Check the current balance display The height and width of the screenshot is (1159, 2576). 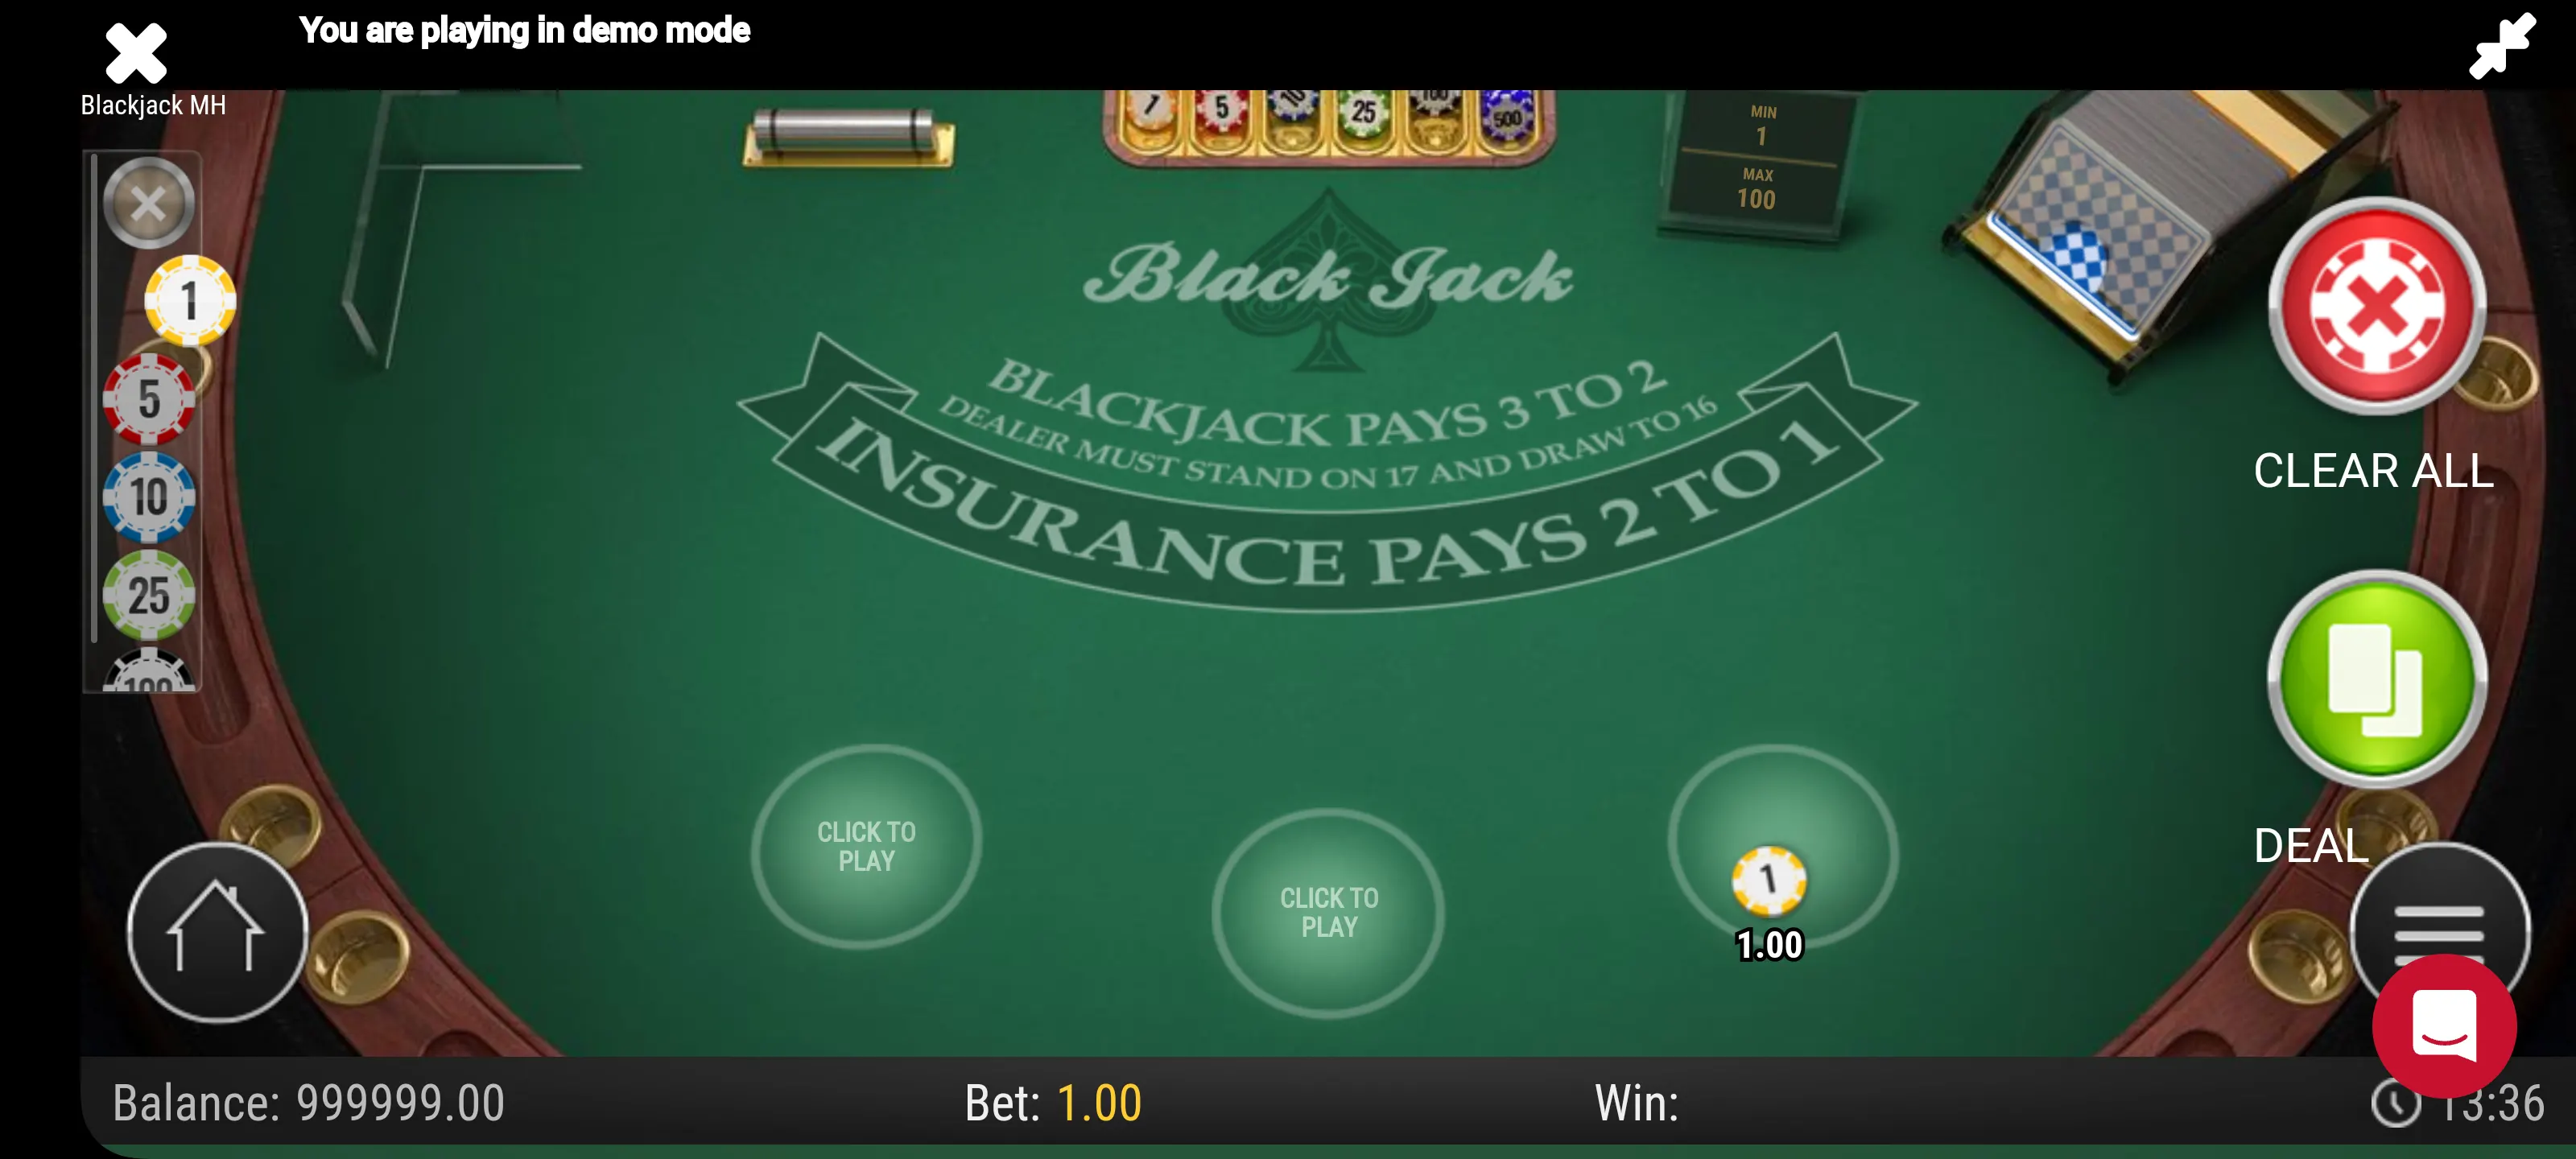pyautogui.click(x=299, y=1100)
